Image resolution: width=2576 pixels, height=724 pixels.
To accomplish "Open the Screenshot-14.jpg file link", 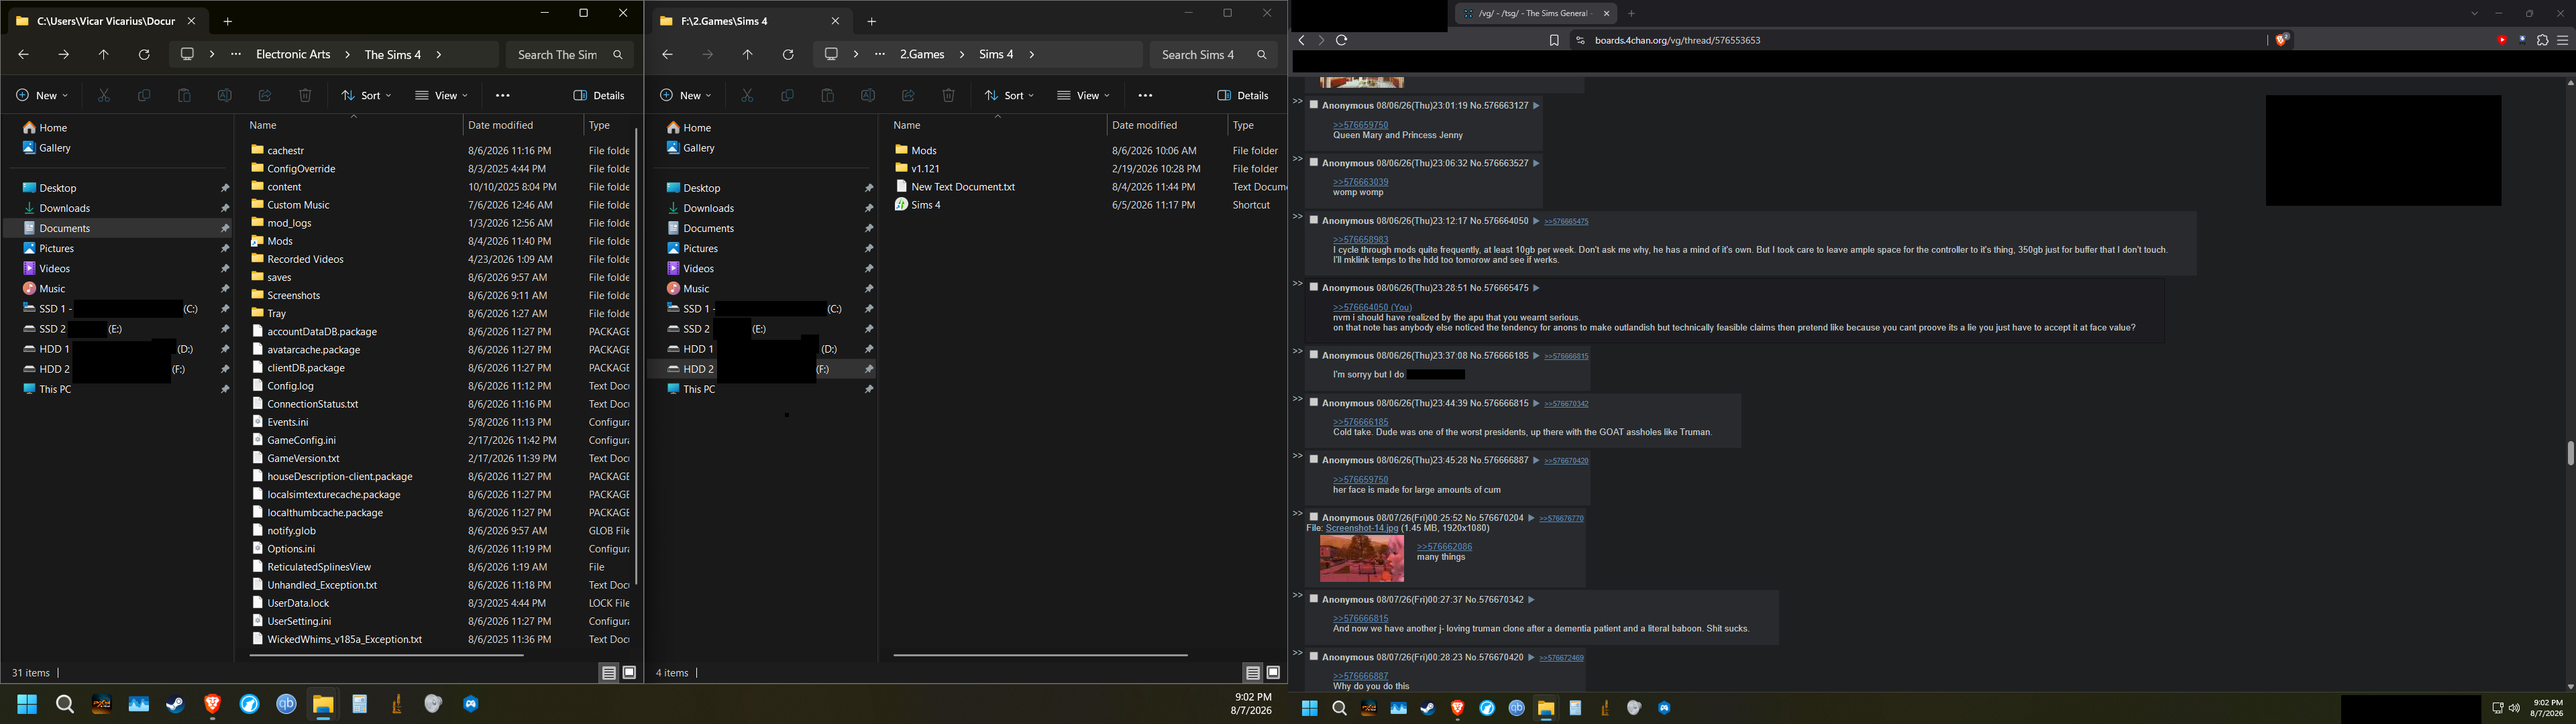I will [x=1362, y=528].
